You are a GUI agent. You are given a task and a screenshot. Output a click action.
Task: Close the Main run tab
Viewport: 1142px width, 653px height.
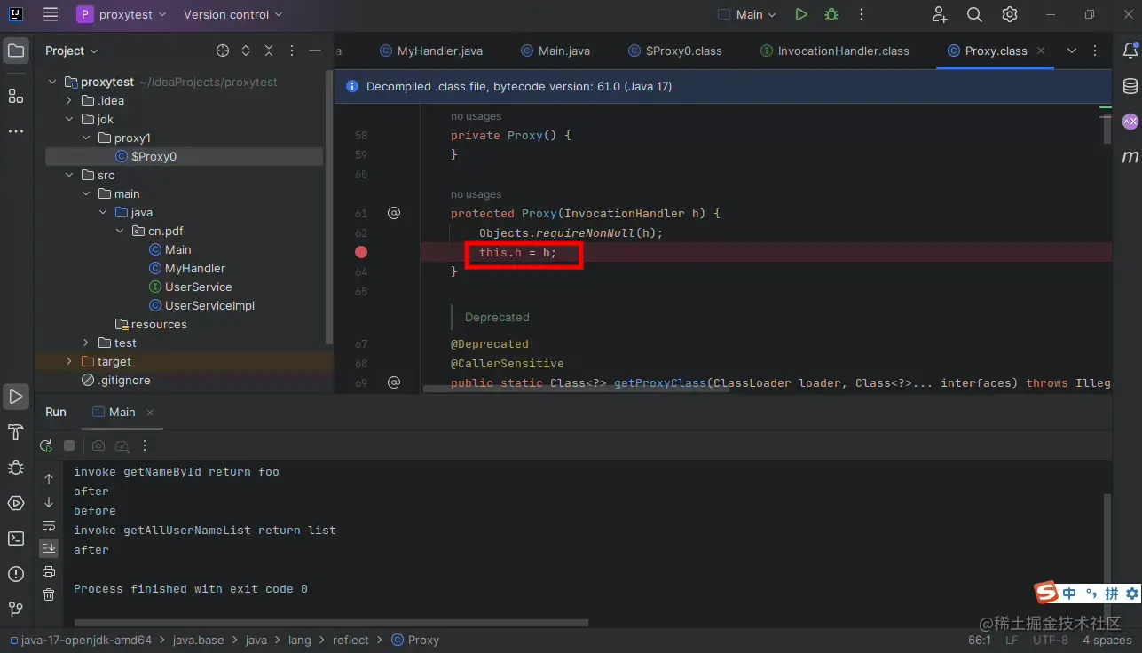[150, 412]
